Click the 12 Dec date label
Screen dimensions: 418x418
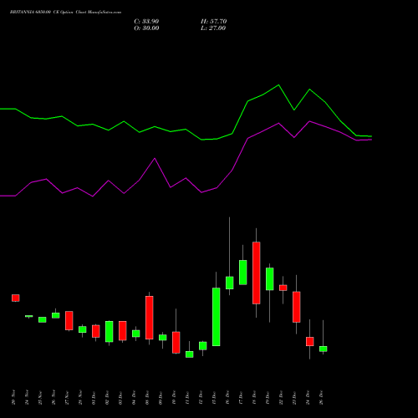[201, 398]
